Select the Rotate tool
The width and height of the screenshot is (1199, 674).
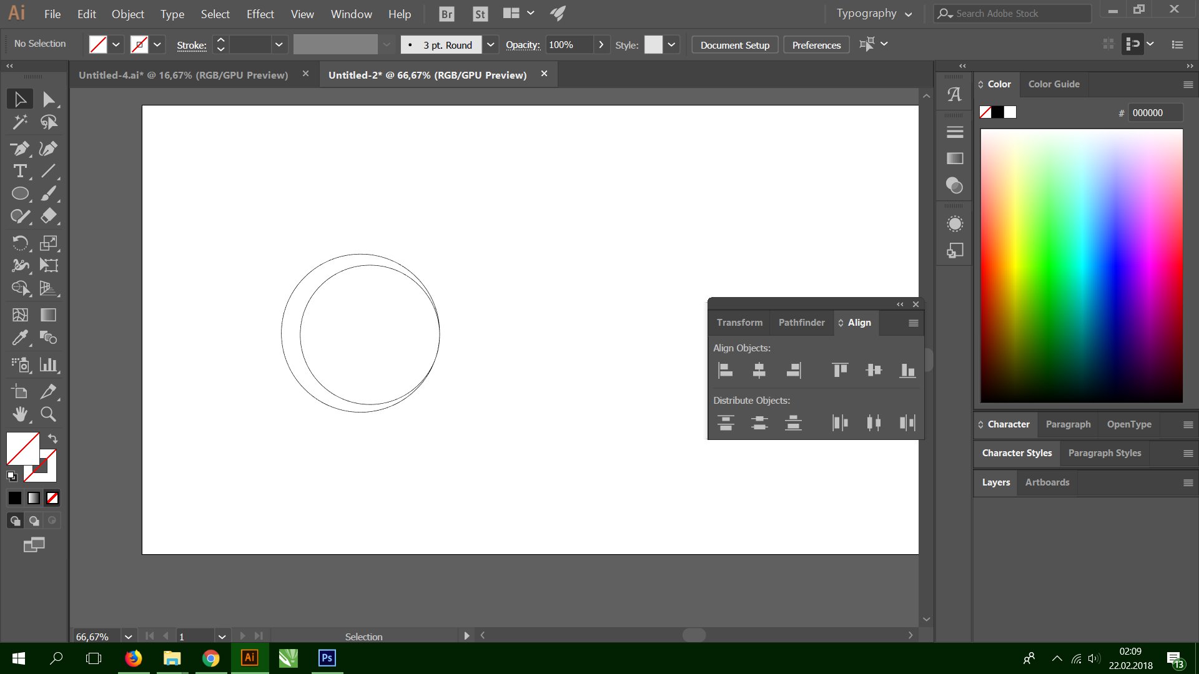tap(20, 243)
